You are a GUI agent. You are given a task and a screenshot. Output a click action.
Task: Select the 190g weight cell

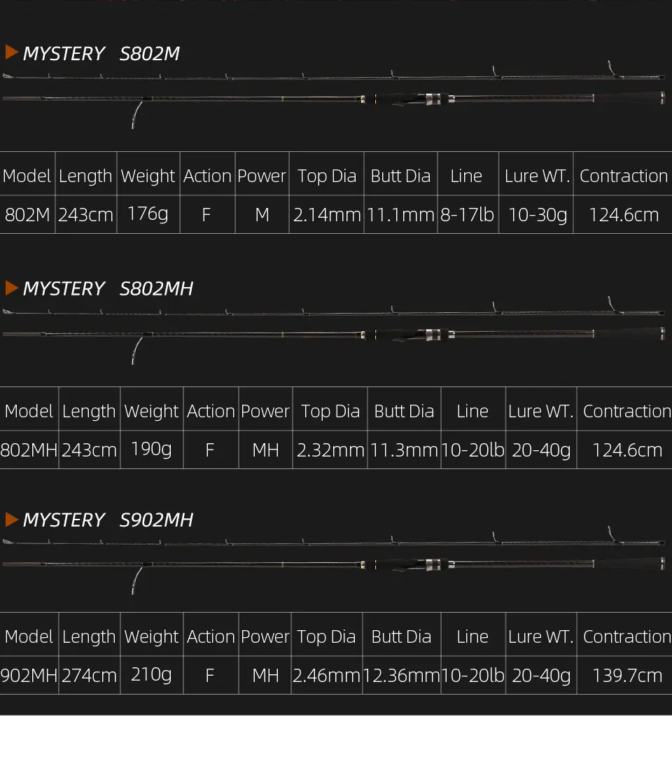152,450
